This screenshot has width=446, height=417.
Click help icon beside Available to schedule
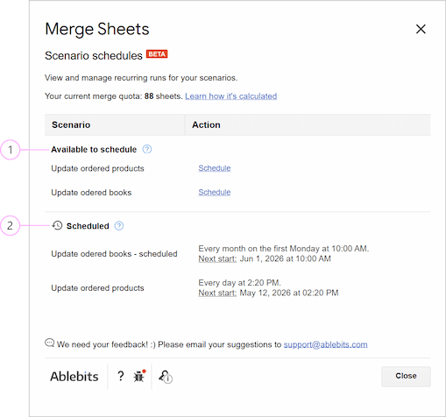(x=147, y=149)
